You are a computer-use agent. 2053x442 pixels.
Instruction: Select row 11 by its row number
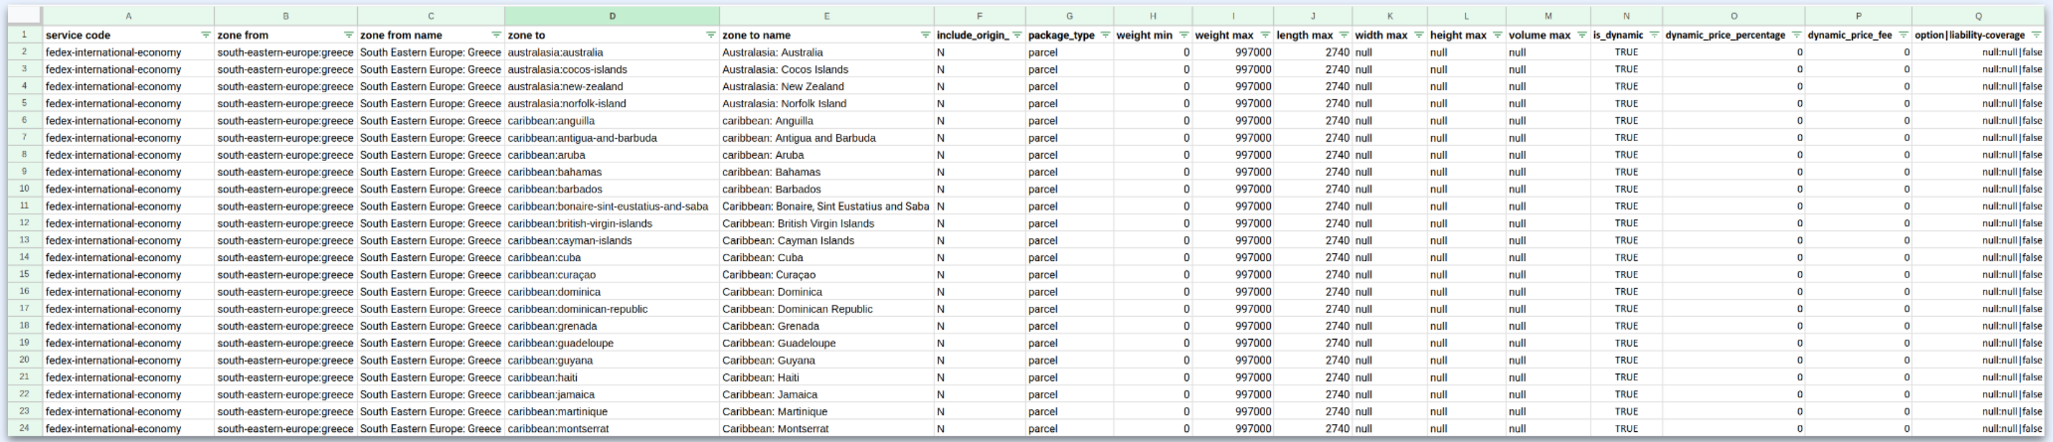click(24, 206)
